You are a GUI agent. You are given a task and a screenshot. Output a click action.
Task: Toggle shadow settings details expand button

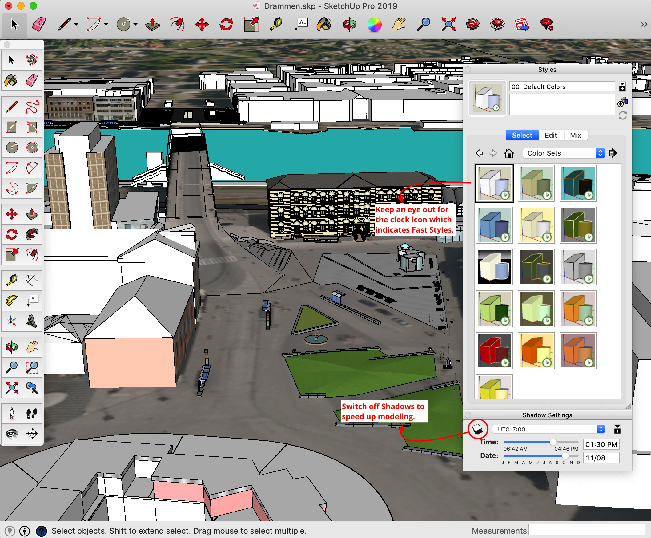[617, 429]
